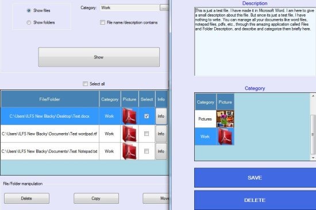Click the blue DELETE button

(x=255, y=200)
